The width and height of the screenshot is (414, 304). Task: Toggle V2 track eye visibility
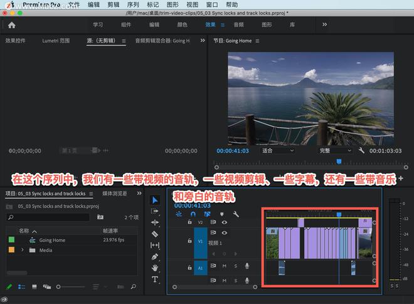[224, 222]
